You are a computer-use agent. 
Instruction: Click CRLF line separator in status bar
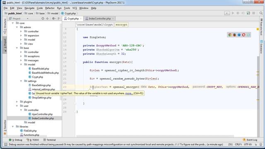238,144
